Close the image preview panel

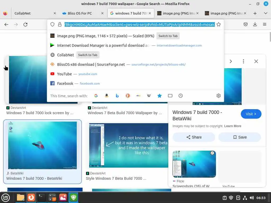click(256, 61)
